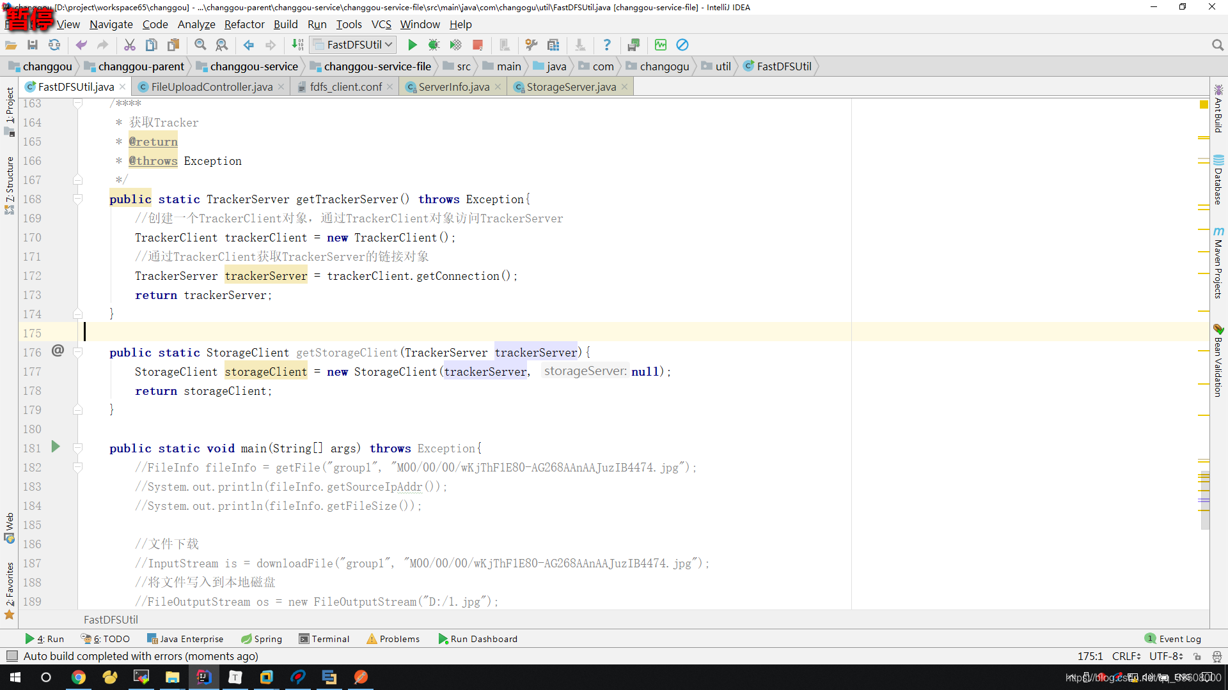Open Project Structure icon

(553, 45)
